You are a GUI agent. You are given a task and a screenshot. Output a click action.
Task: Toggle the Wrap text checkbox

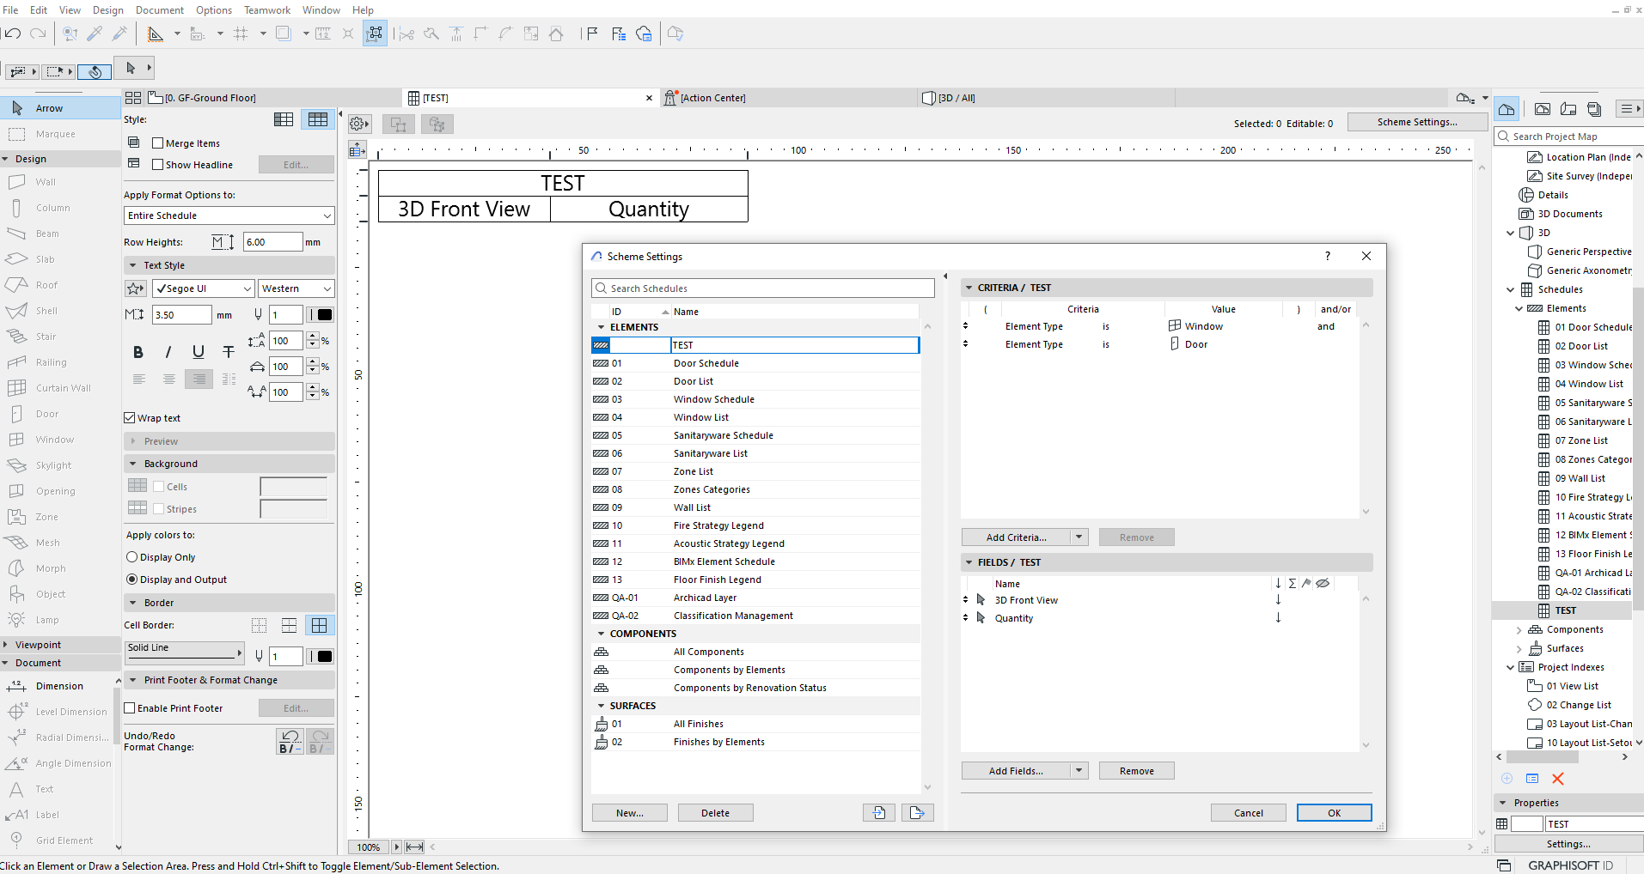pyautogui.click(x=130, y=418)
